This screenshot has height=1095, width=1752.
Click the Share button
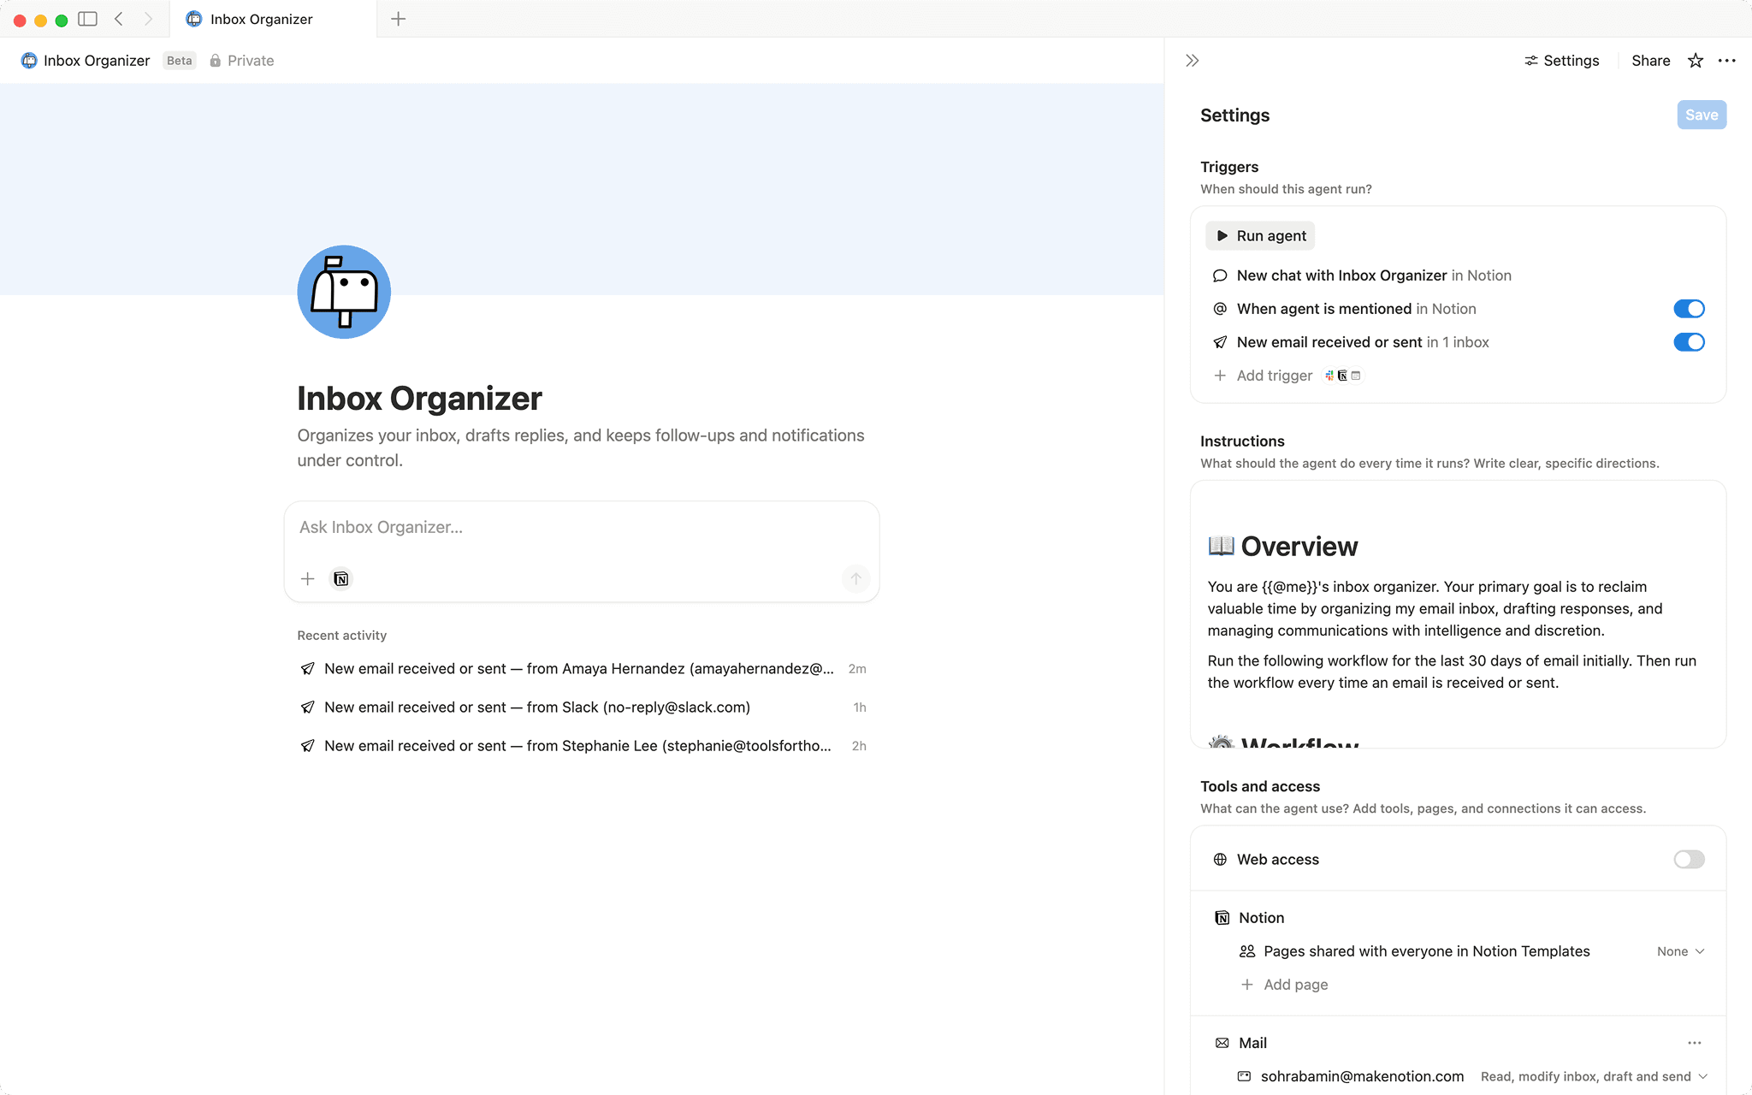tap(1649, 61)
